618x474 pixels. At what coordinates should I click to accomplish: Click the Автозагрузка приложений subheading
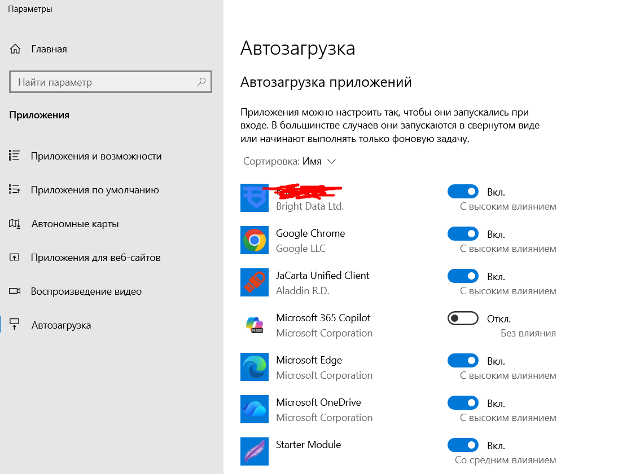pyautogui.click(x=326, y=82)
